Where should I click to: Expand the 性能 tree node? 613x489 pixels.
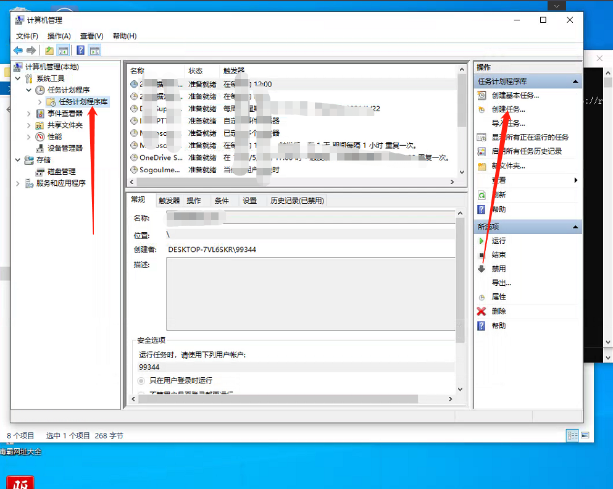pos(28,137)
